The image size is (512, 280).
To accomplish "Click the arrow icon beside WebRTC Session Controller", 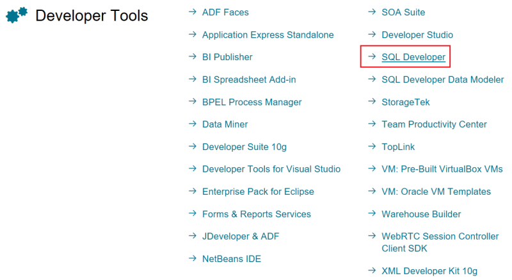I will tap(372, 236).
